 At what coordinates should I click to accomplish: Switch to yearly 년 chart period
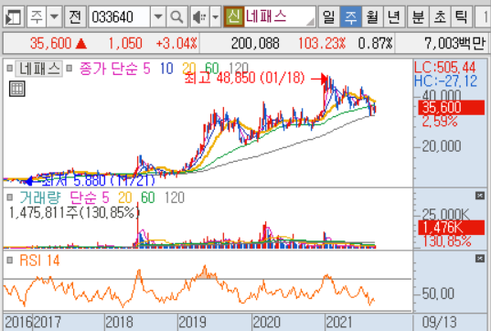click(x=394, y=16)
